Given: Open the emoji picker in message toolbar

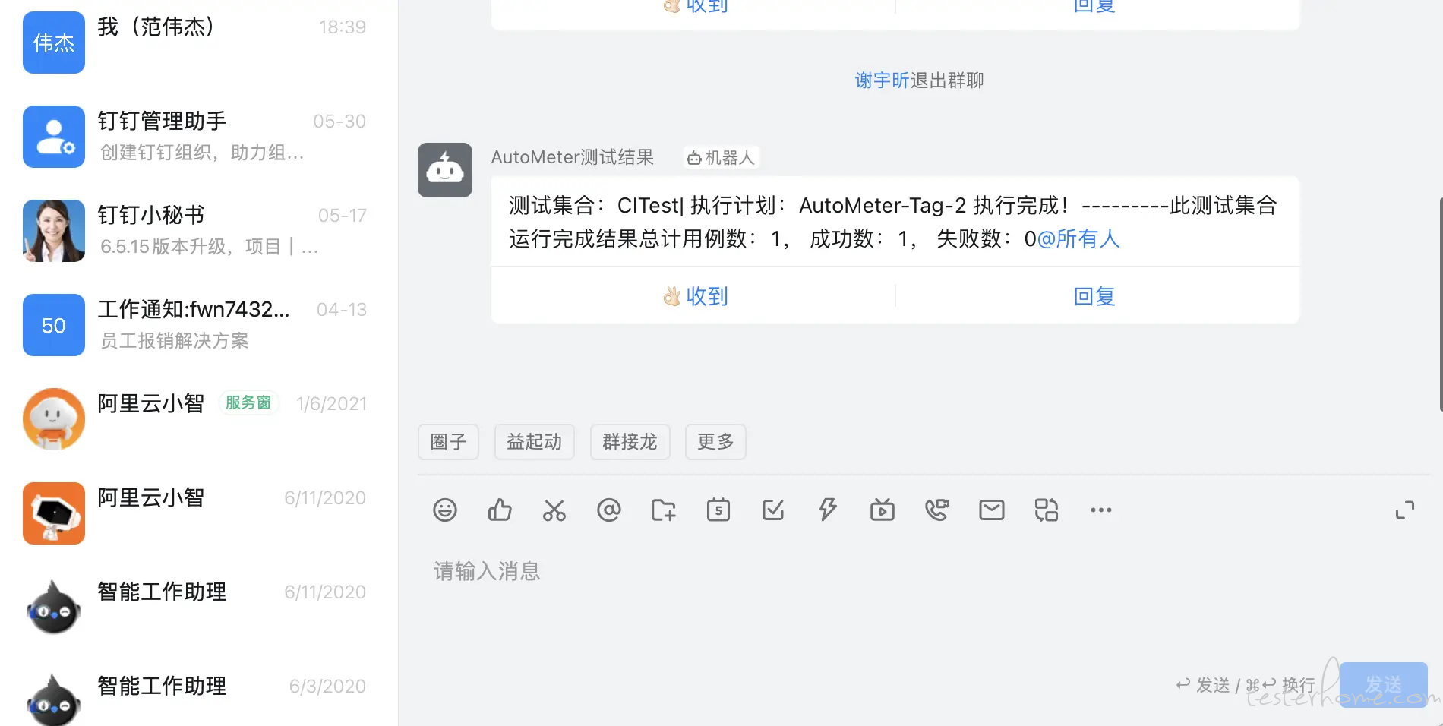Looking at the screenshot, I should click(x=445, y=510).
